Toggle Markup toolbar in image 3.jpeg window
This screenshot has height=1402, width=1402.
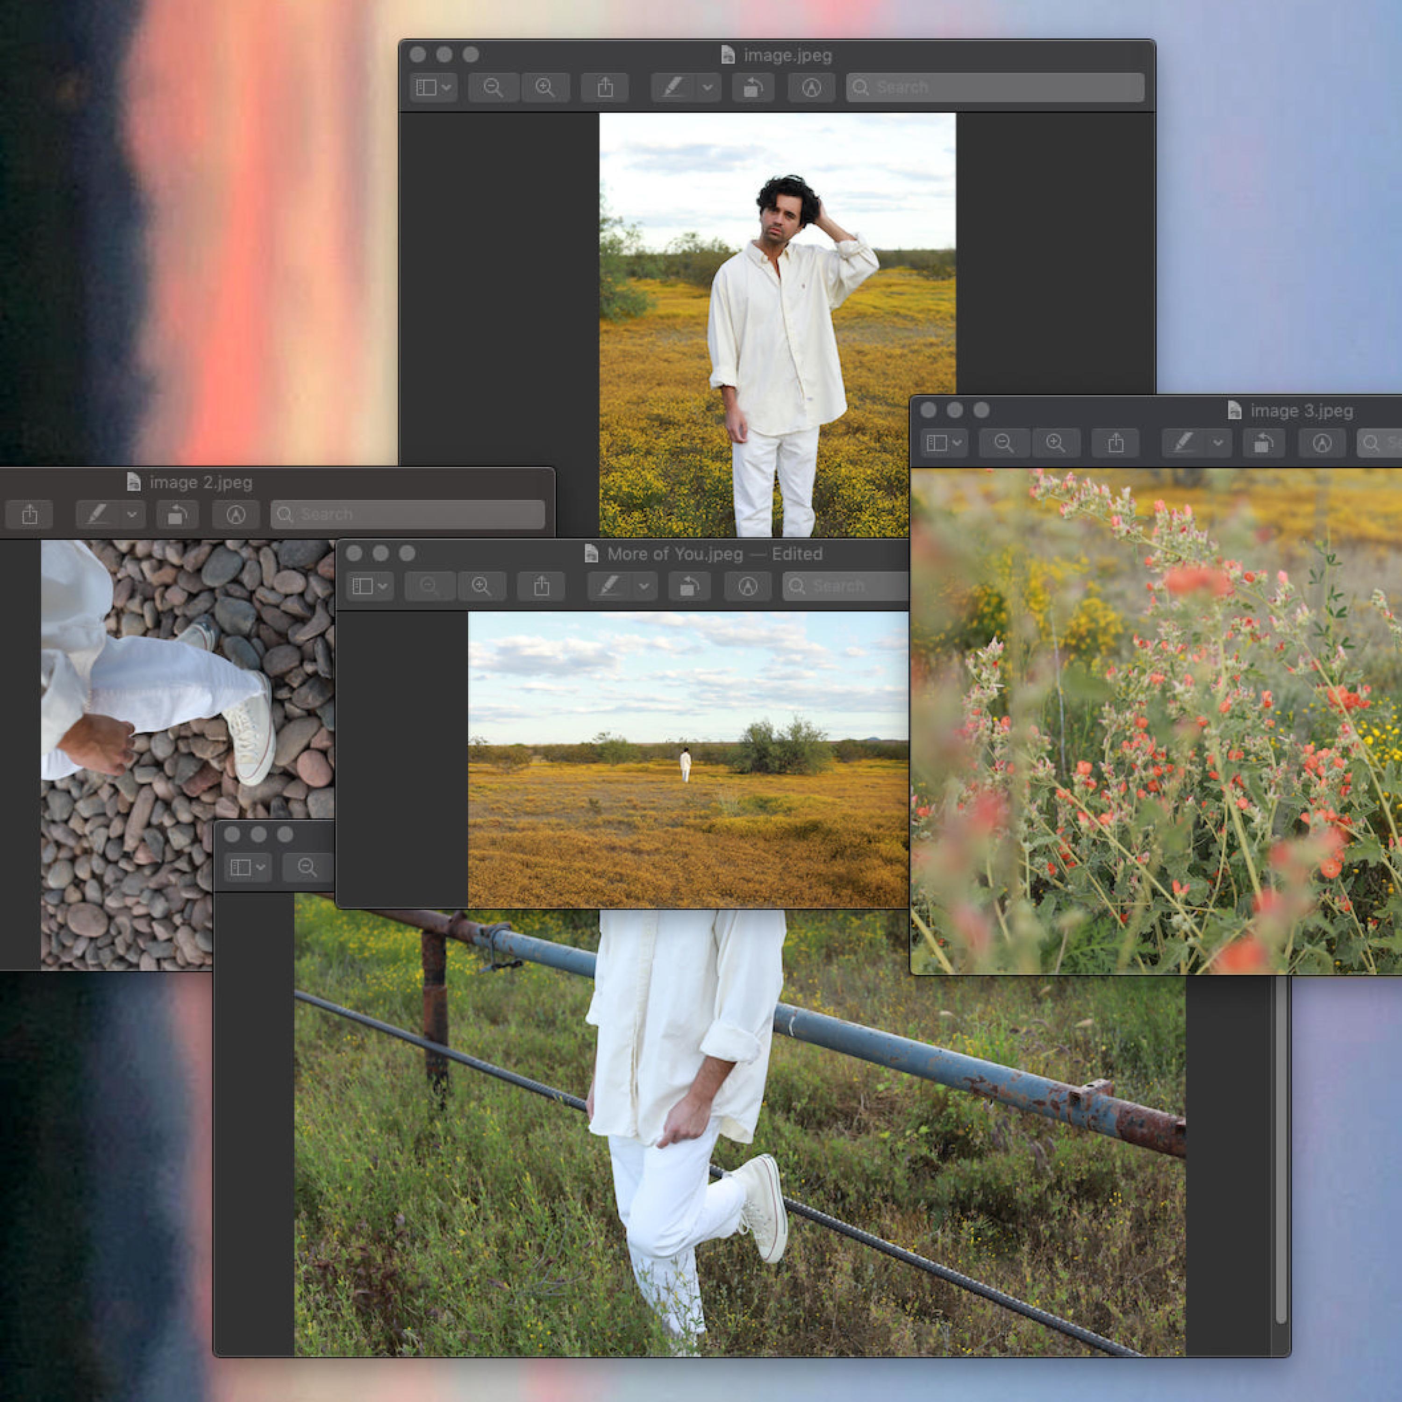coord(1322,443)
